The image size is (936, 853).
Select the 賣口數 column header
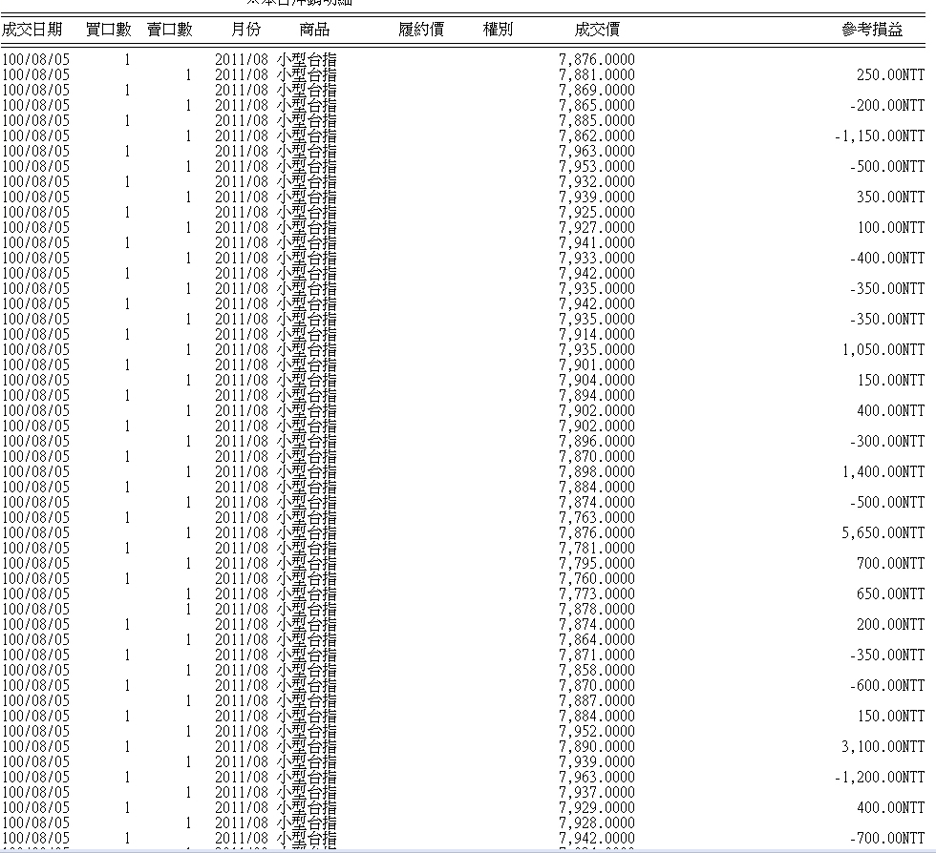pos(170,30)
